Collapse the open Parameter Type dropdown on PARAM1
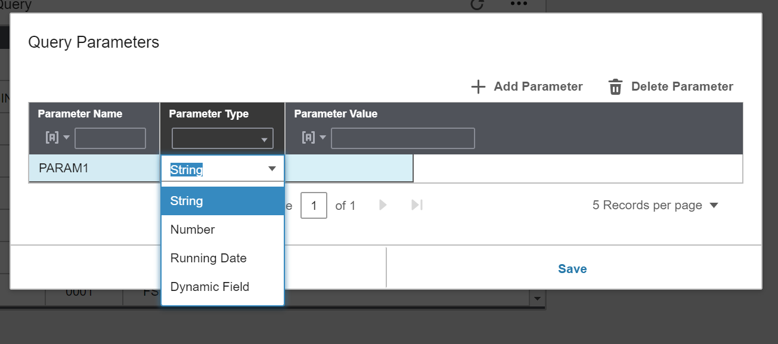778x344 pixels. pyautogui.click(x=272, y=169)
